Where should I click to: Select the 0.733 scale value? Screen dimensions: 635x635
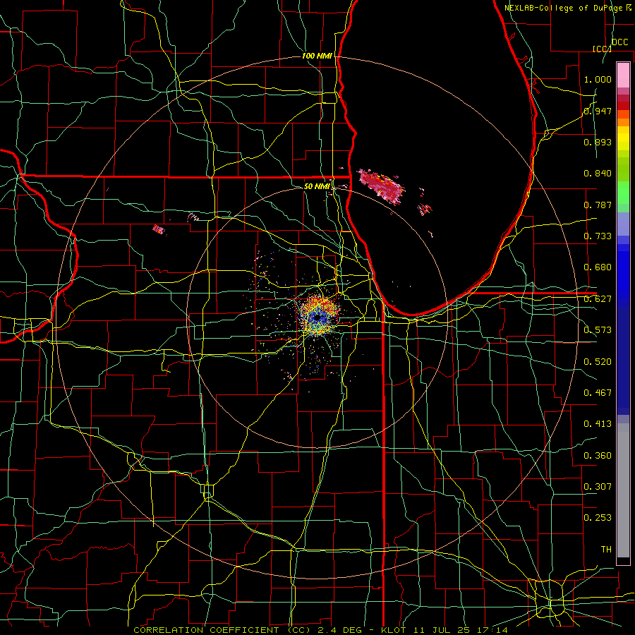(x=598, y=236)
